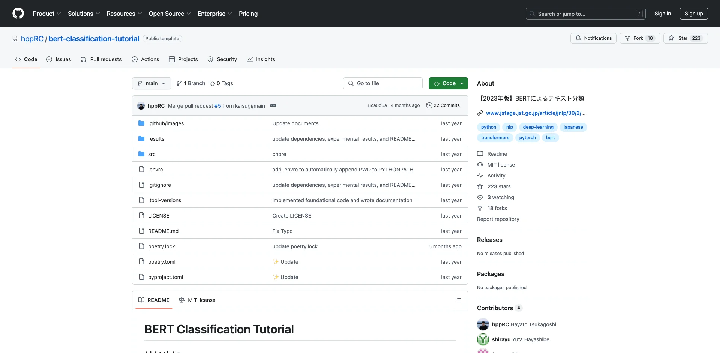Viewport: 720px width, 353px height.
Task: Select the README tab in file viewer
Action: (154, 300)
